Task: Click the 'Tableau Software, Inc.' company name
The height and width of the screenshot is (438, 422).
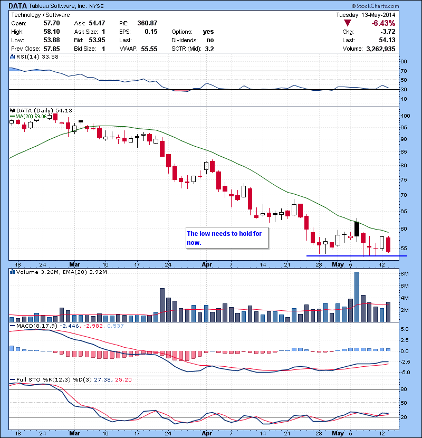Action: 57,6
